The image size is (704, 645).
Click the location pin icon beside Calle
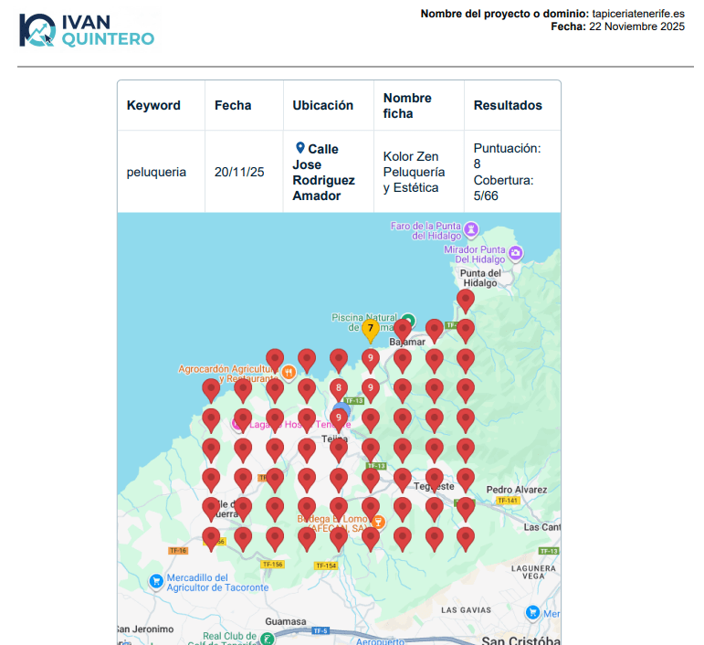[x=300, y=147]
